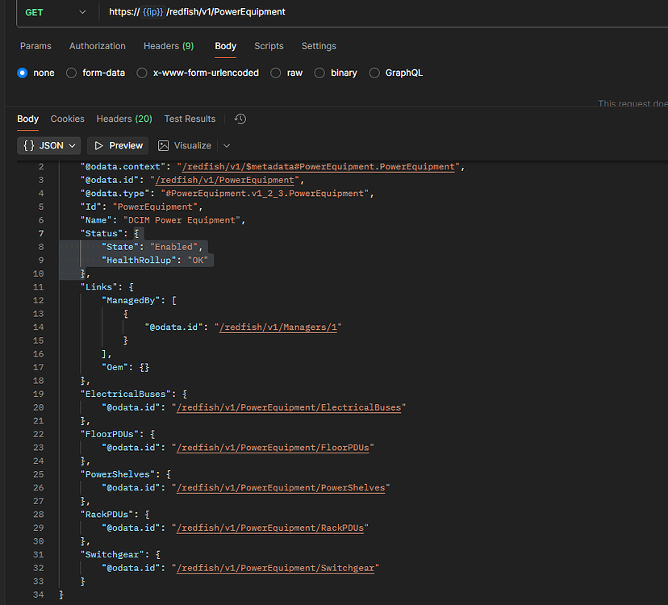Expand the Visualize options chevron

pos(227,145)
